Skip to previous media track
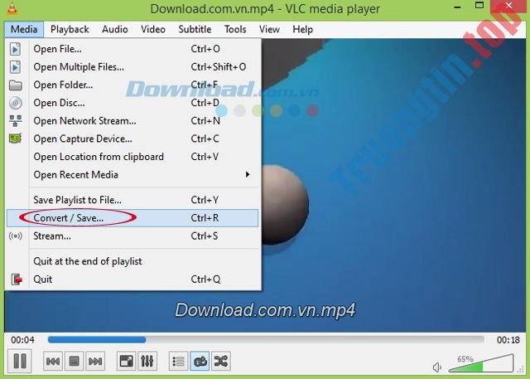The image size is (530, 379). tap(53, 362)
